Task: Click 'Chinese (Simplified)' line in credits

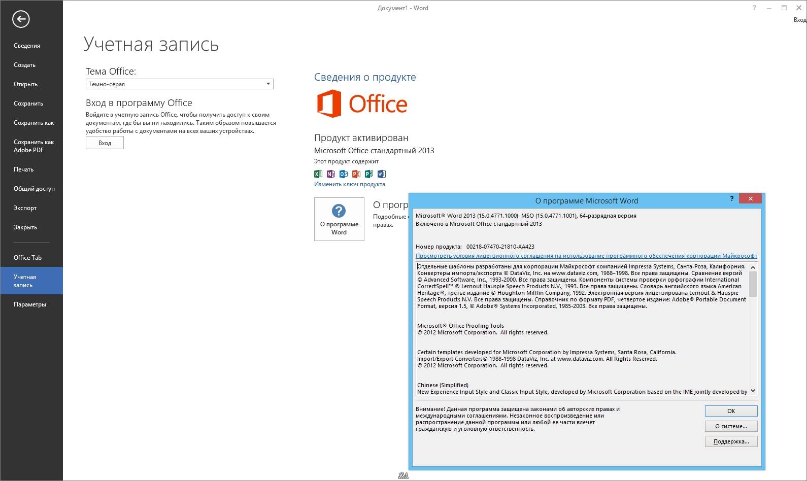Action: pos(443,385)
